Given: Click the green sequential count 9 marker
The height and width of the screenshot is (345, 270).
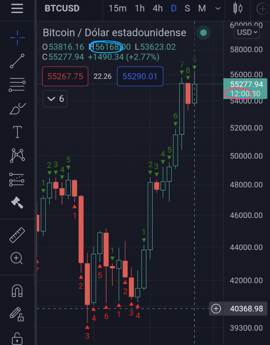Looking at the screenshot, I should coord(194,63).
